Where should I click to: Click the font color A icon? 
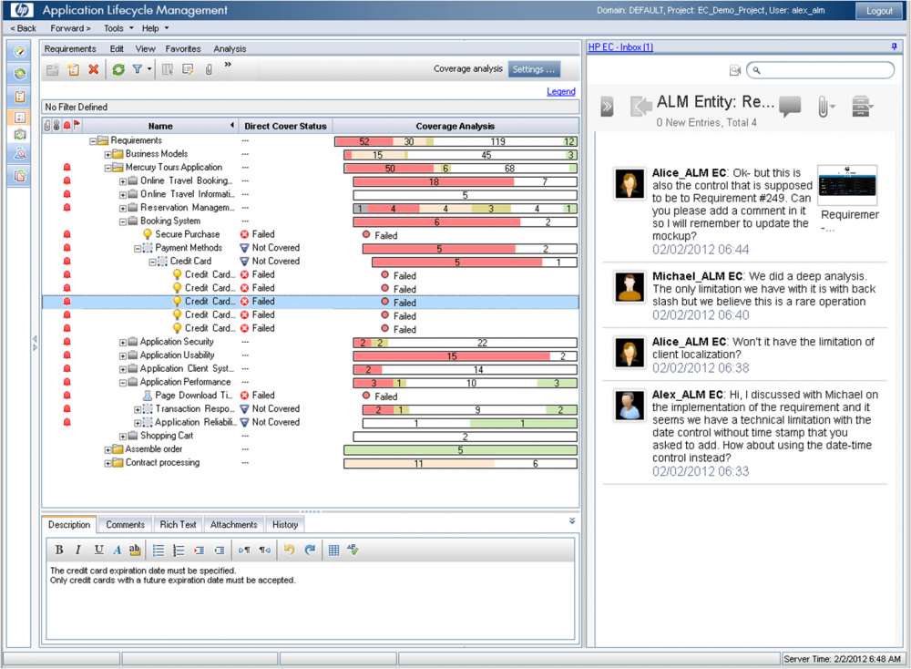117,550
